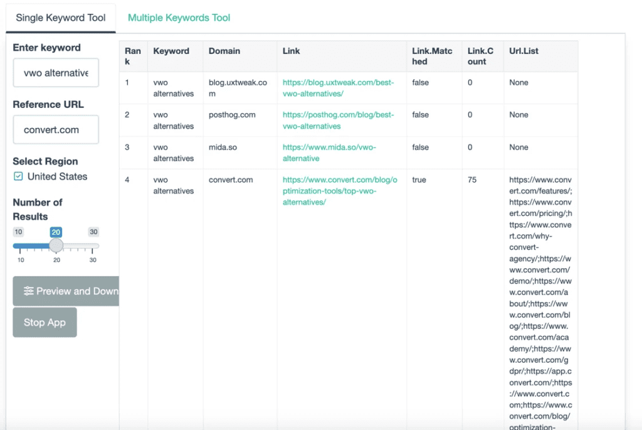Click the Keyword column header

point(176,56)
